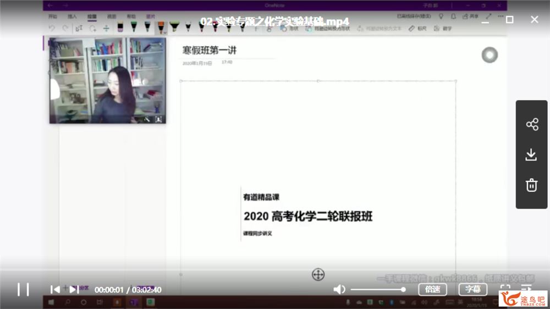This screenshot has height=309, width=550.
Task: Click the share icon in side panel
Action: pos(531,124)
